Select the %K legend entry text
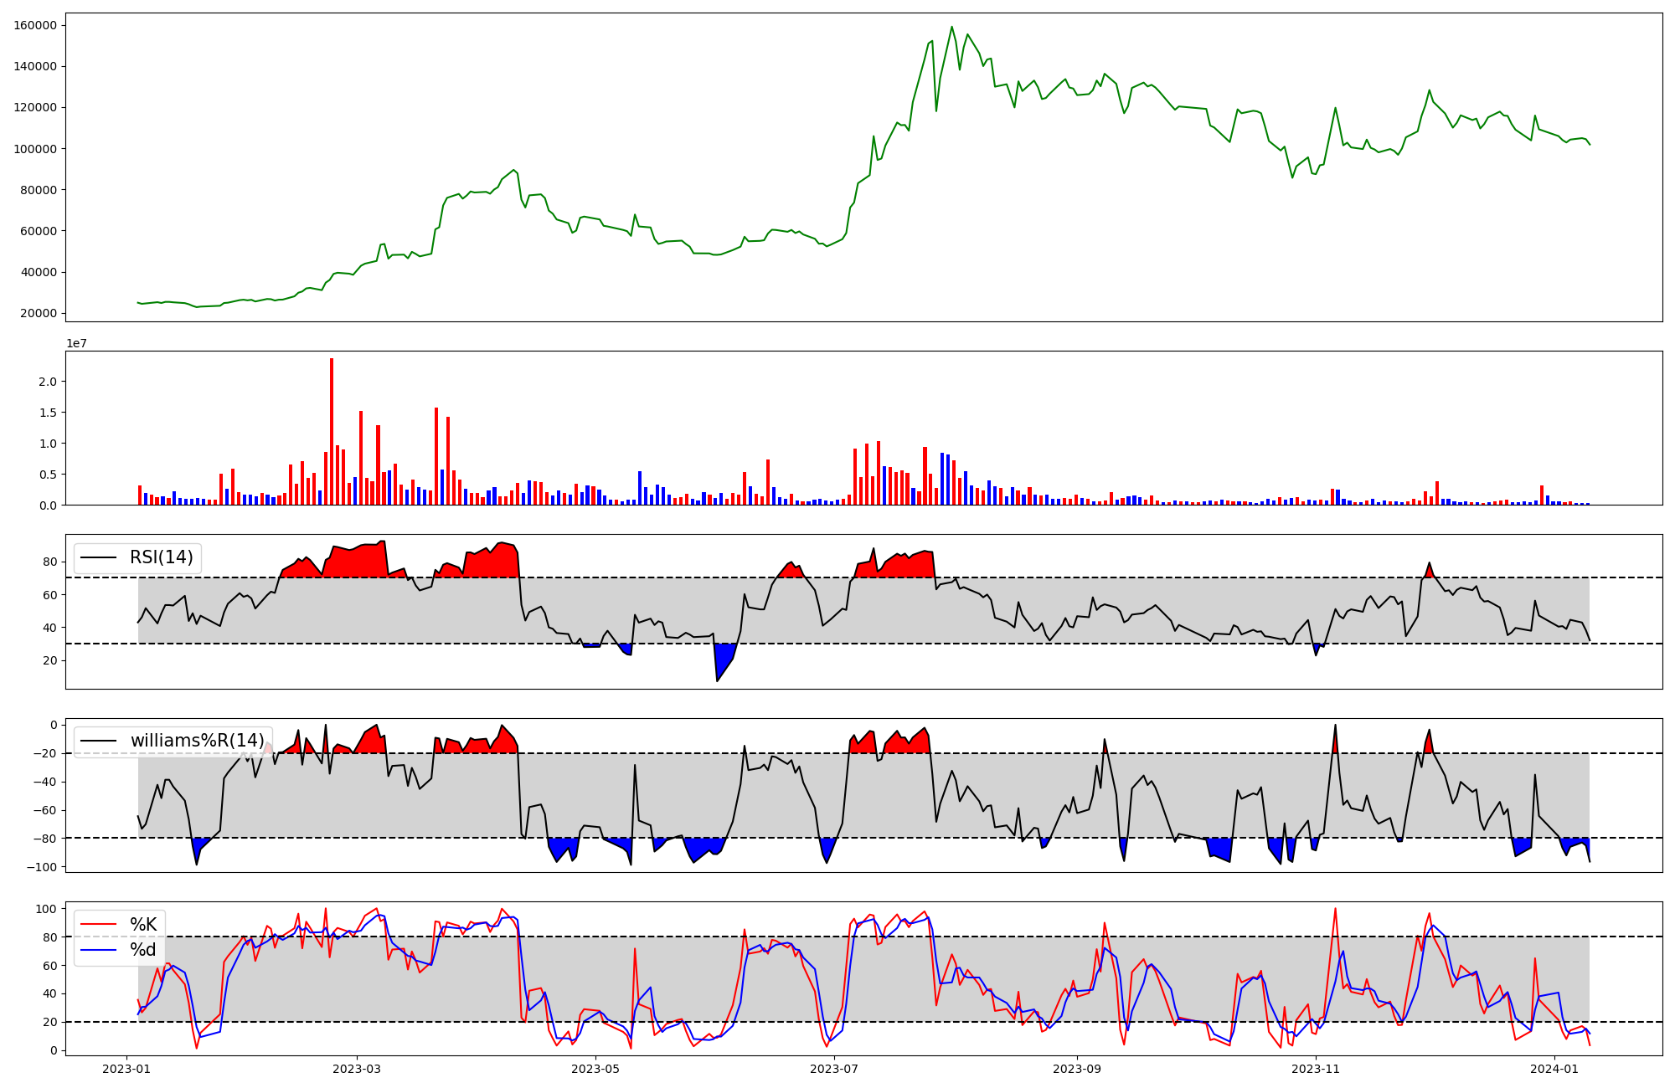 [143, 925]
